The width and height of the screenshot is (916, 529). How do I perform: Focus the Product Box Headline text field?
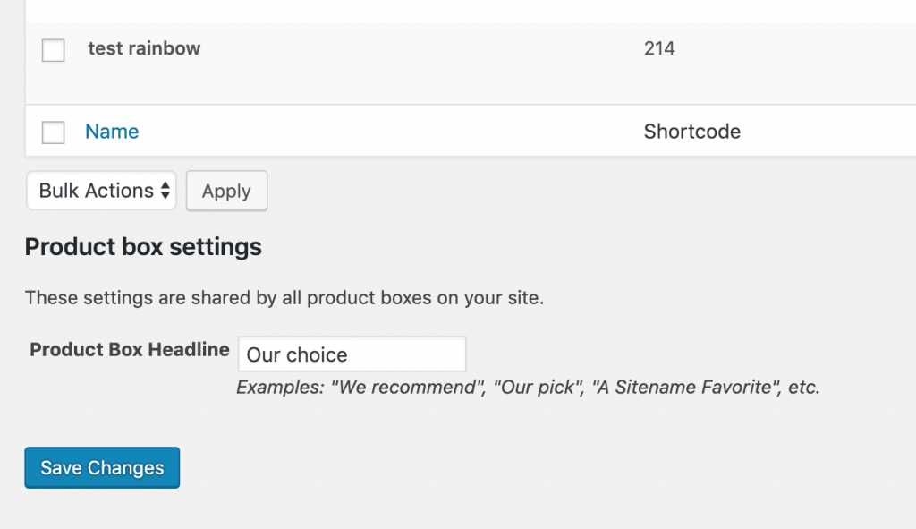[x=352, y=354]
